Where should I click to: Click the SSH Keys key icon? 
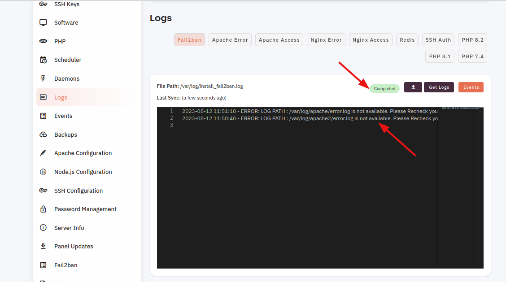click(43, 4)
